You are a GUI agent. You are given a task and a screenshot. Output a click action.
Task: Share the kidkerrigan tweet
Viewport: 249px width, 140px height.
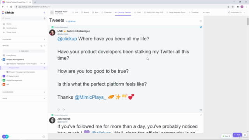[64, 110]
